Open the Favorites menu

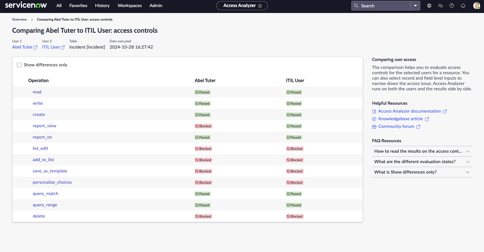78,6
